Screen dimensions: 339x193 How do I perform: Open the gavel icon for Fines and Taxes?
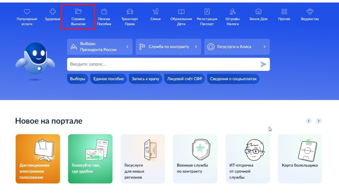coord(233,12)
